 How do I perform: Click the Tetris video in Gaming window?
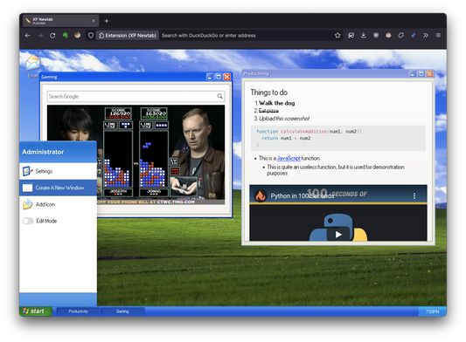click(x=136, y=154)
